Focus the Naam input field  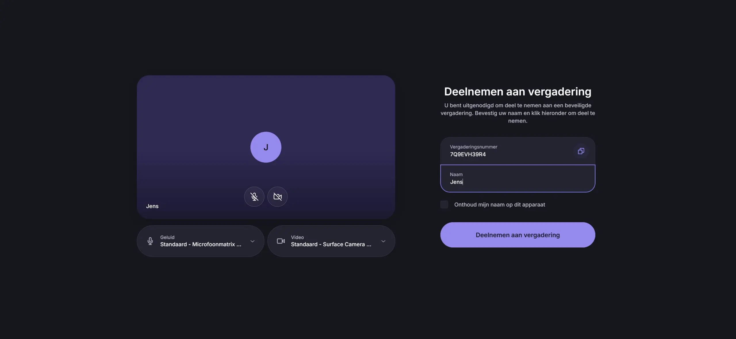518,178
